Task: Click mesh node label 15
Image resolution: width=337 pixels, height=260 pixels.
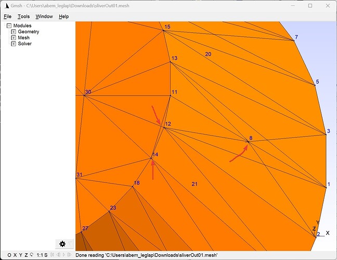Action: 167,27
